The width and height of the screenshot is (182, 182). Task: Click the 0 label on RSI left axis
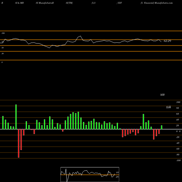2,62
